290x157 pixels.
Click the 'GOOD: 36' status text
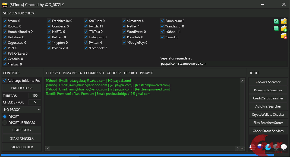(114, 73)
